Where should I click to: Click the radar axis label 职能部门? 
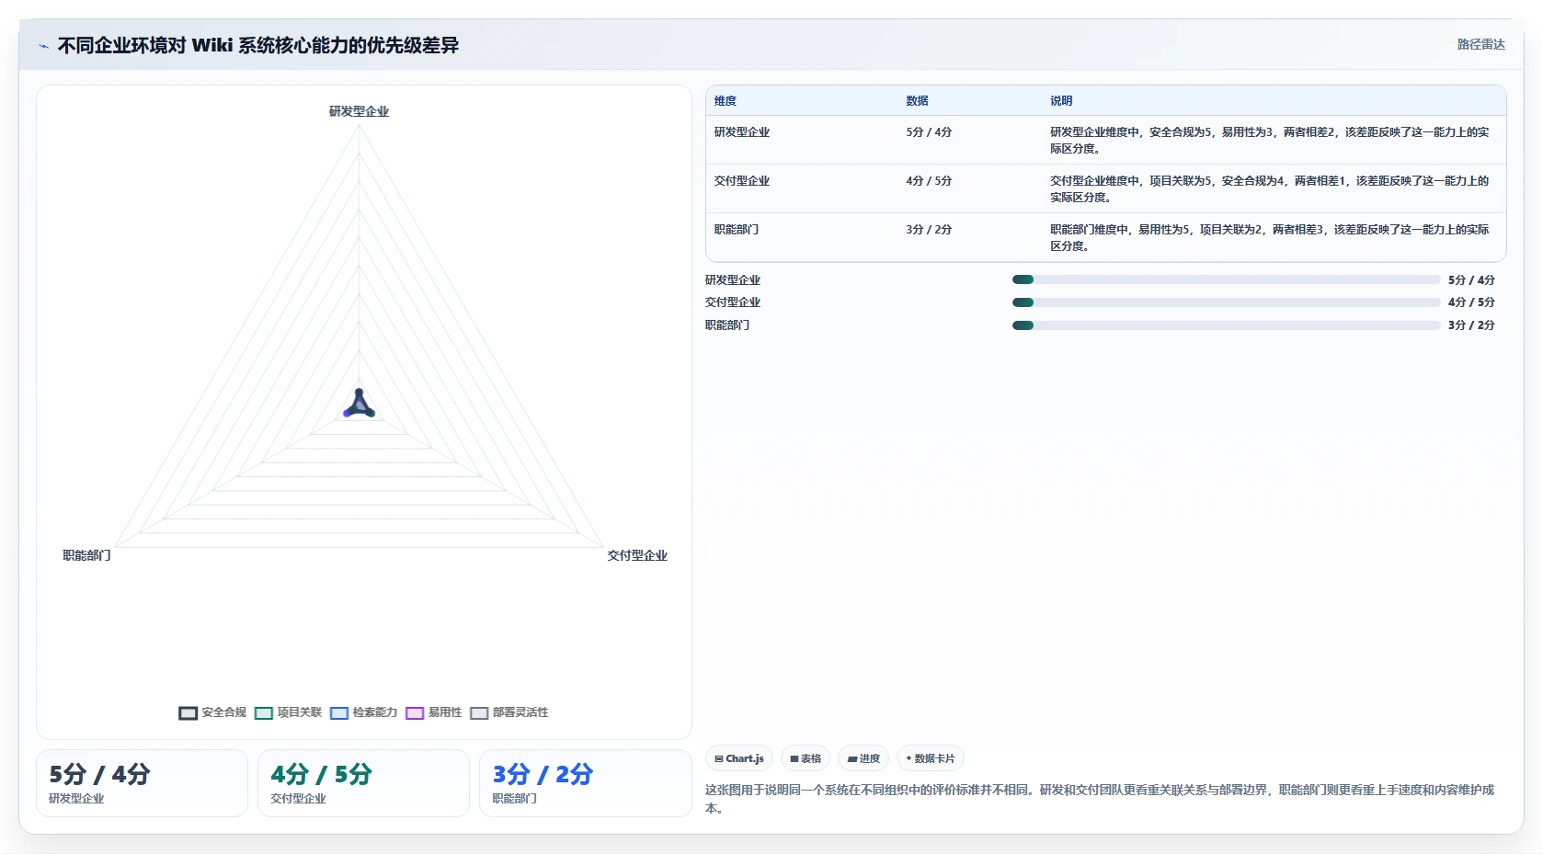(86, 555)
